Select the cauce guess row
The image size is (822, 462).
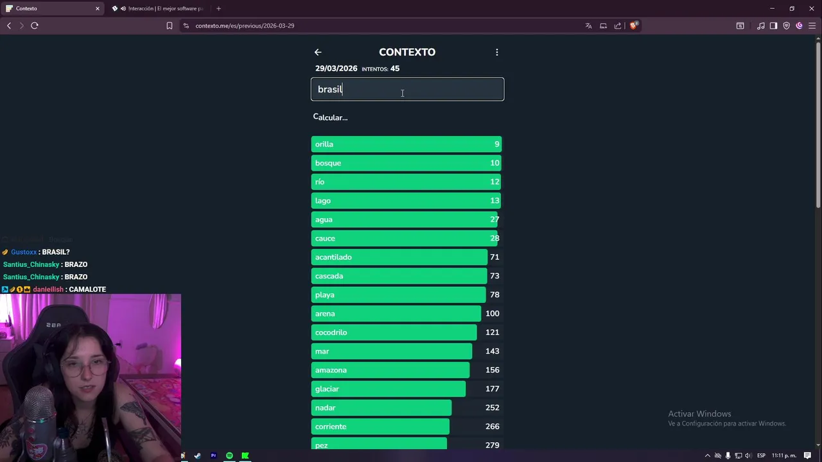point(407,238)
